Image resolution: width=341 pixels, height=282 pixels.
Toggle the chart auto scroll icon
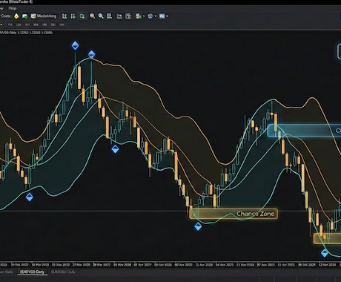coord(128,16)
